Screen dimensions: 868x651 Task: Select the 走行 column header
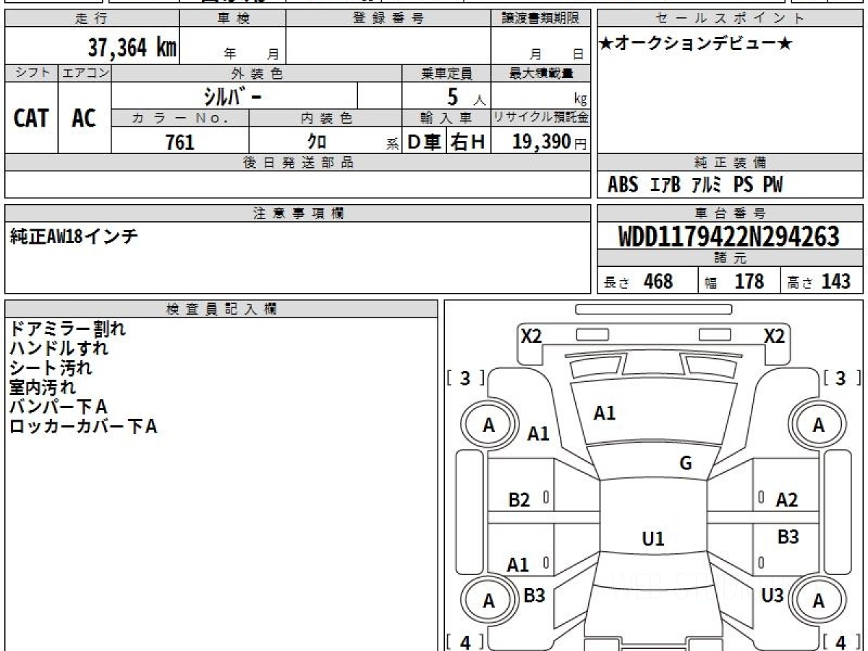91,19
